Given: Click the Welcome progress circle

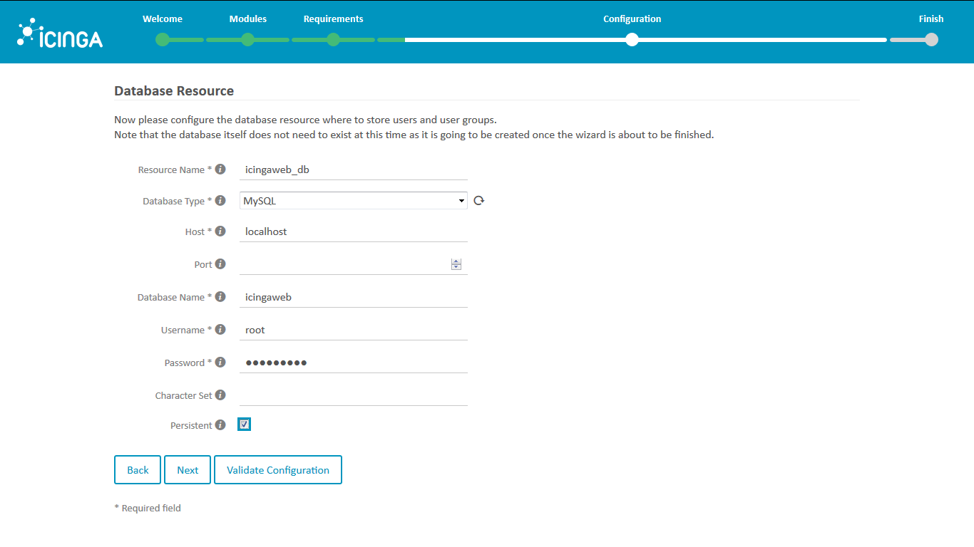Looking at the screenshot, I should tap(163, 40).
